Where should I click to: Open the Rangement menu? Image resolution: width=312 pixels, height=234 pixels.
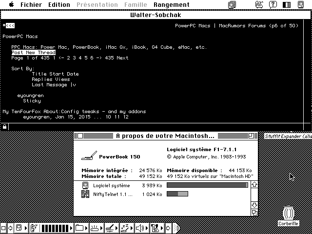tap(172, 4)
